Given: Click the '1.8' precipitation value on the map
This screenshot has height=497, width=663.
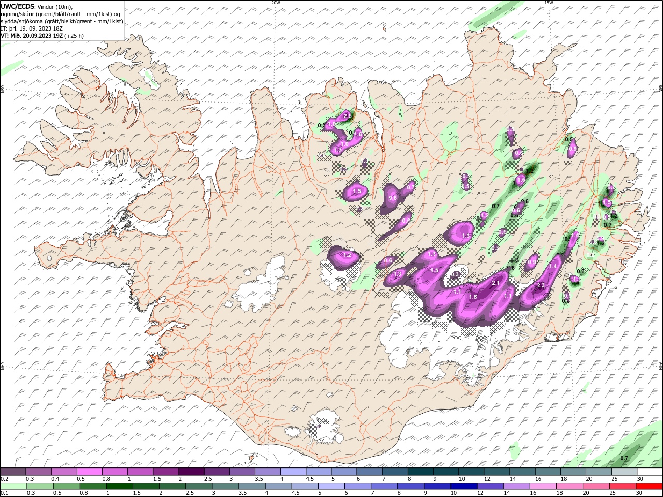Looking at the screenshot, I should click(472, 297).
